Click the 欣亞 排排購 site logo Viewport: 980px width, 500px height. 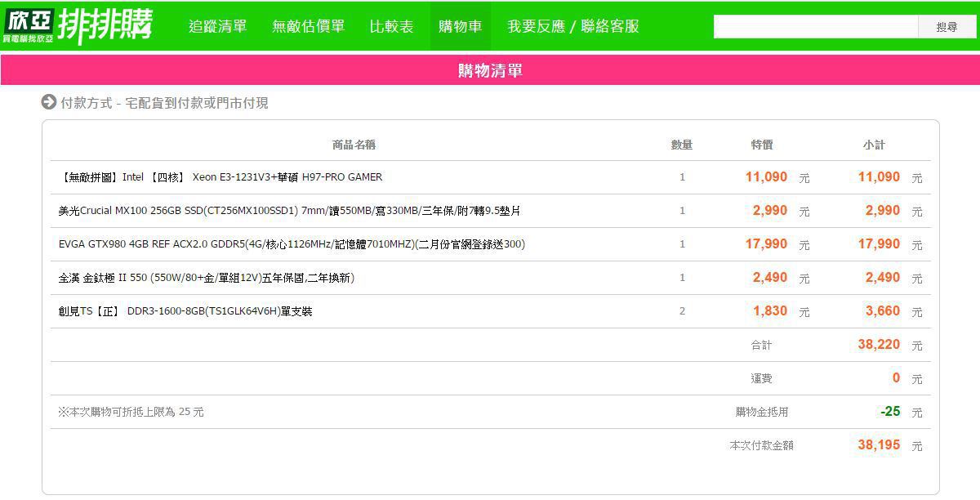tap(78, 25)
